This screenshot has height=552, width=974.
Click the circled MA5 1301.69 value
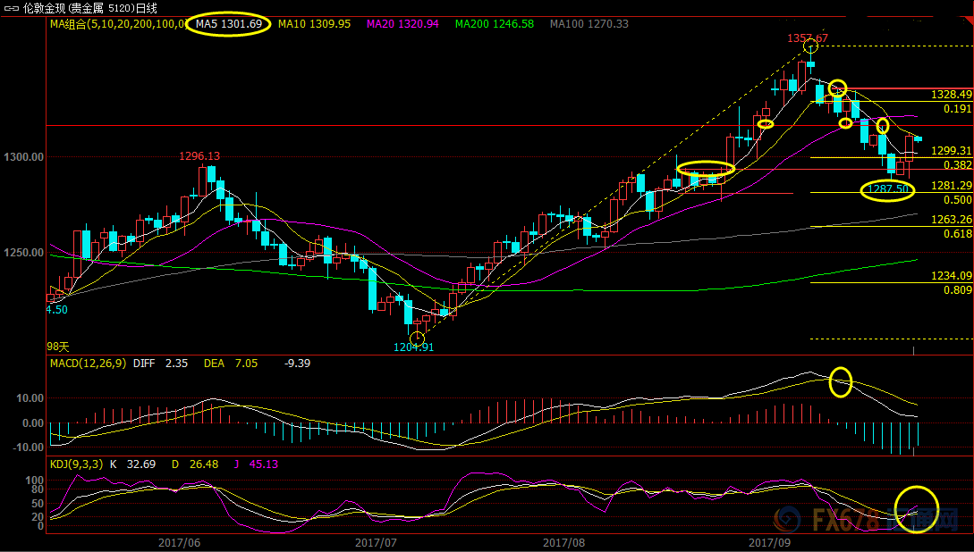[x=229, y=24]
